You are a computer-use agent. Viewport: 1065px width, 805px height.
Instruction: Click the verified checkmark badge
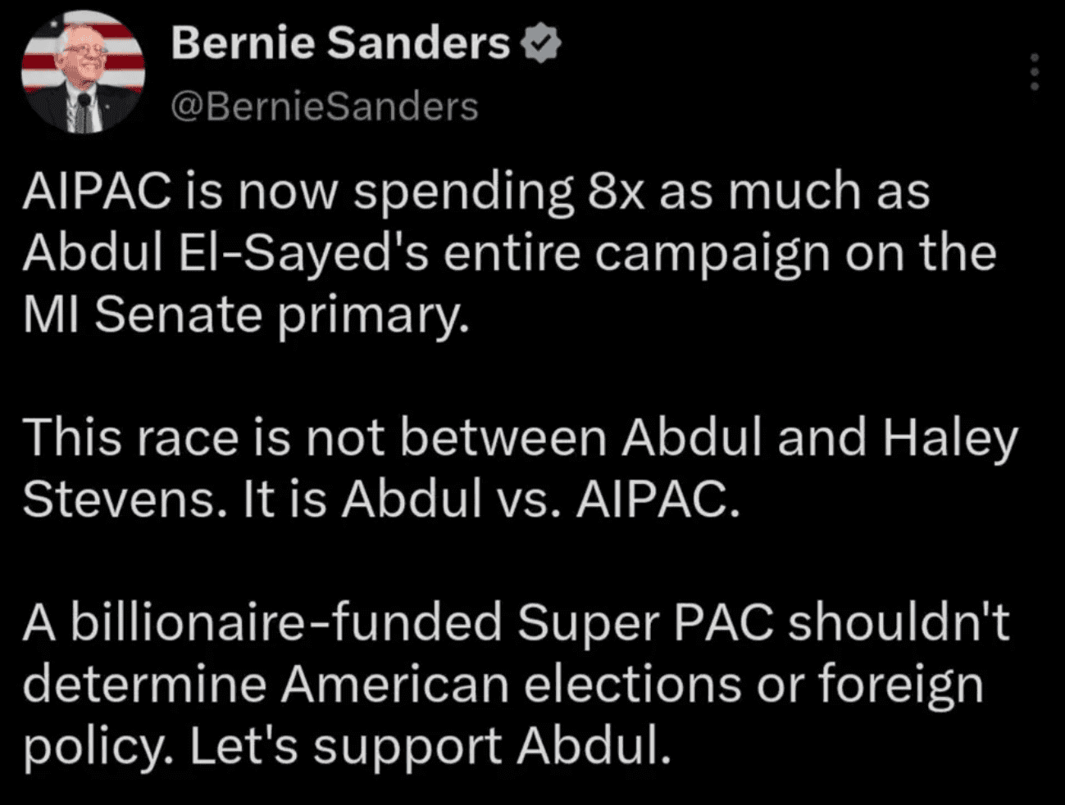pos(541,44)
